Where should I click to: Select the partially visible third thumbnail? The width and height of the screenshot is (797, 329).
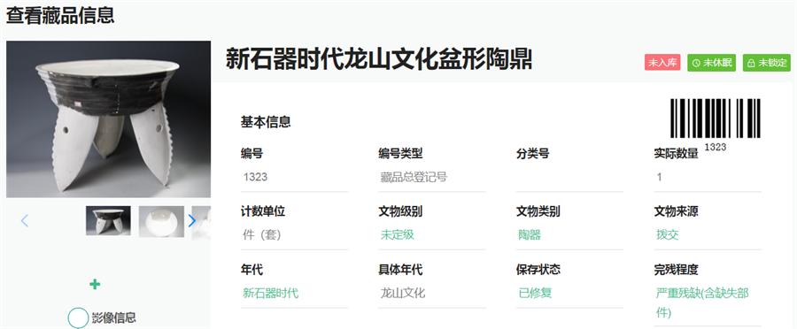[x=201, y=222]
